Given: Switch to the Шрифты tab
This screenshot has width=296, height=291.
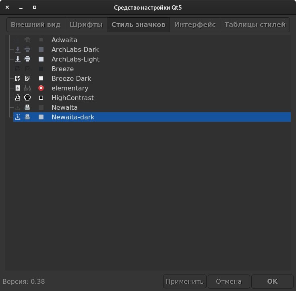Looking at the screenshot, I should click(86, 25).
